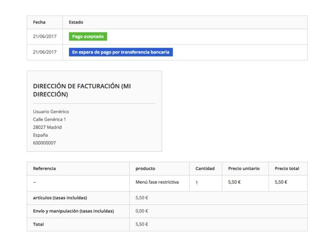
Task: Click the 'artículos (tasas incluídas)' row label
Action: coord(60,198)
